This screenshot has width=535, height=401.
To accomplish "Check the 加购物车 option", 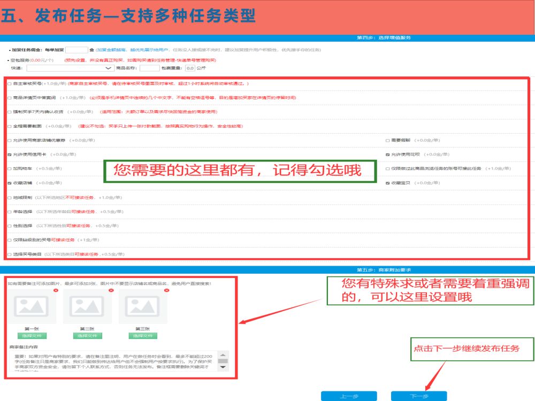I will (x=10, y=169).
